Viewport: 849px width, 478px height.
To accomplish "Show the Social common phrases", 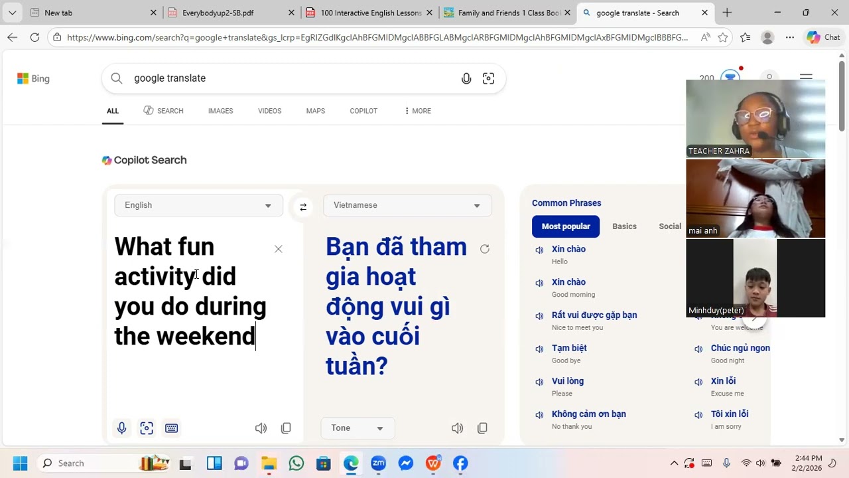I will [670, 226].
